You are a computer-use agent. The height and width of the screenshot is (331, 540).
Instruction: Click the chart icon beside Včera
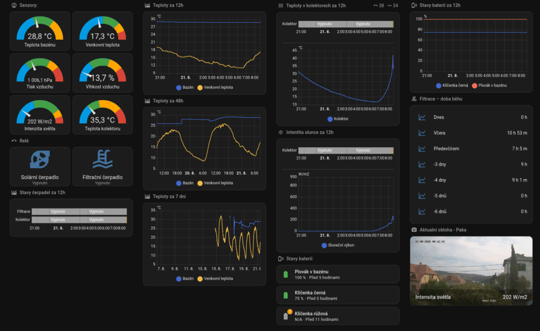[422, 133]
